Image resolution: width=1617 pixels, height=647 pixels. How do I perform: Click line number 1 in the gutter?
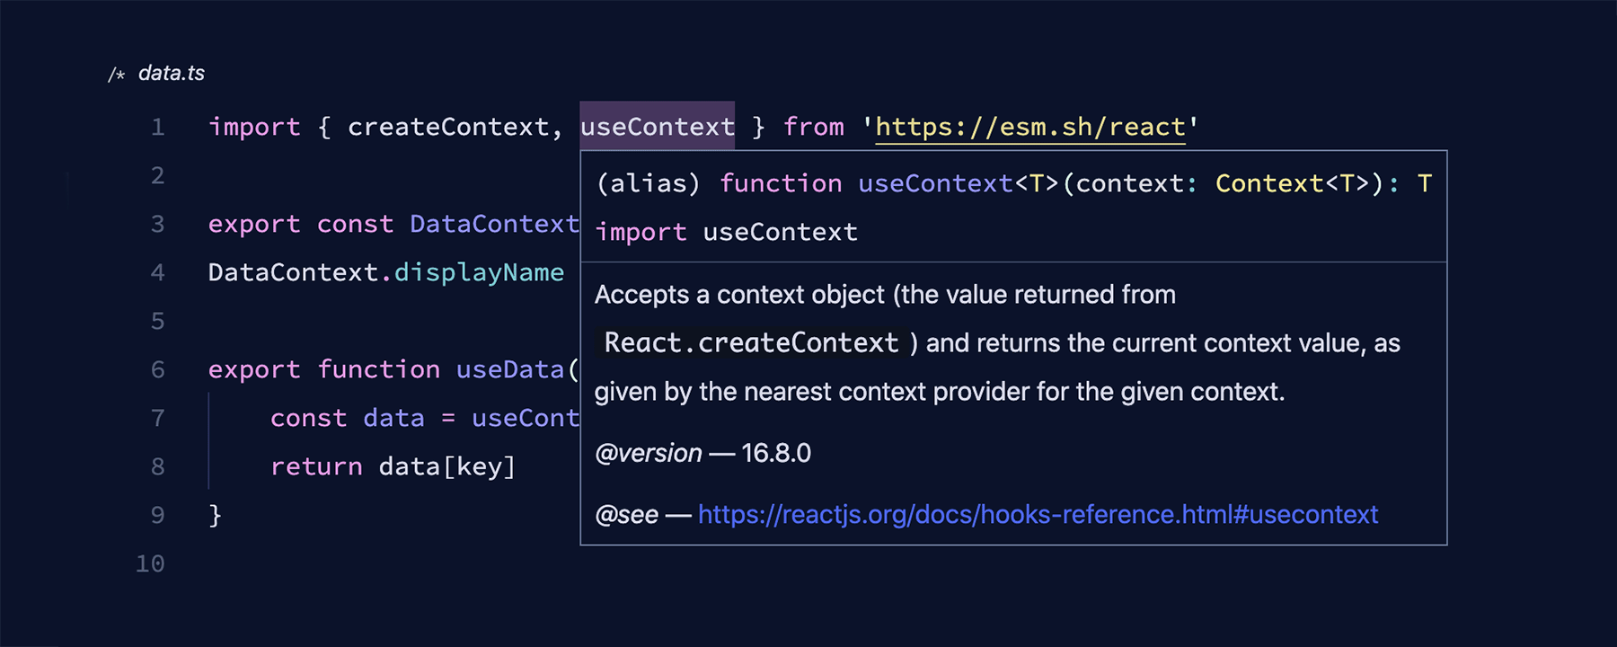pos(157,127)
